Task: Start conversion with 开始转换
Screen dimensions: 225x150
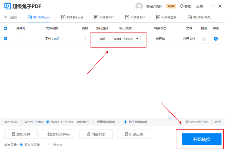Action: point(202,139)
